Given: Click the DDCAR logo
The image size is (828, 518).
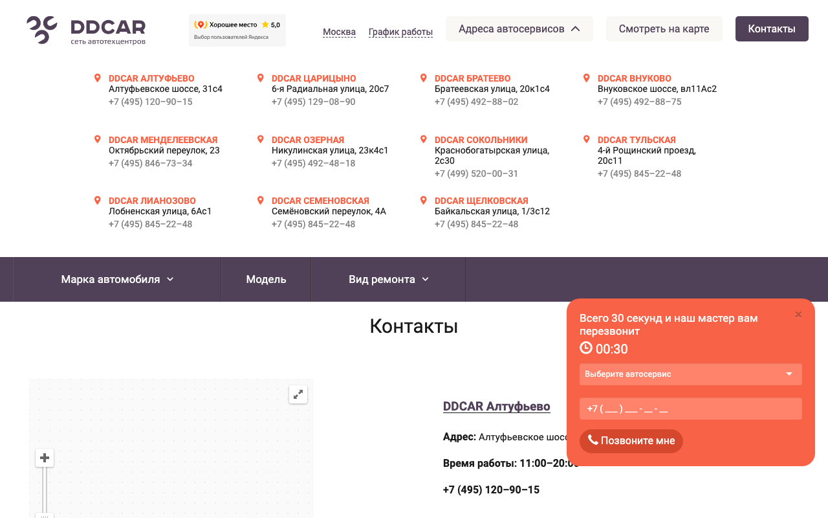Looking at the screenshot, I should click(86, 30).
